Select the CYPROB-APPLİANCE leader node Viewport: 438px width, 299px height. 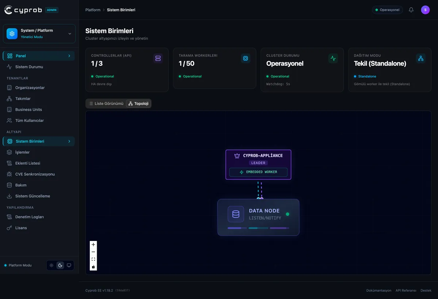tap(258, 165)
